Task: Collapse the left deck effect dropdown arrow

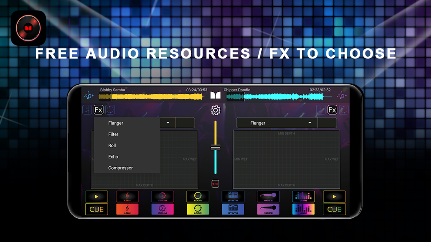Action: (x=168, y=123)
